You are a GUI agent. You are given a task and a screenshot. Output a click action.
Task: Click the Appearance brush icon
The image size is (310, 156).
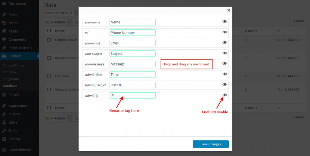[x=4, y=106]
